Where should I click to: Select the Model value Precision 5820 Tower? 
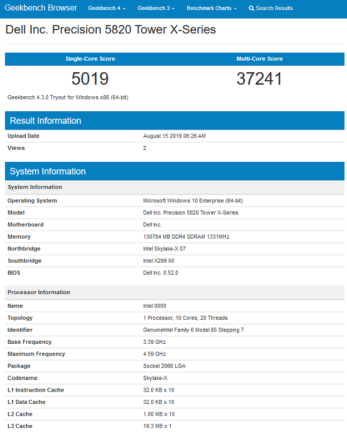(x=191, y=212)
